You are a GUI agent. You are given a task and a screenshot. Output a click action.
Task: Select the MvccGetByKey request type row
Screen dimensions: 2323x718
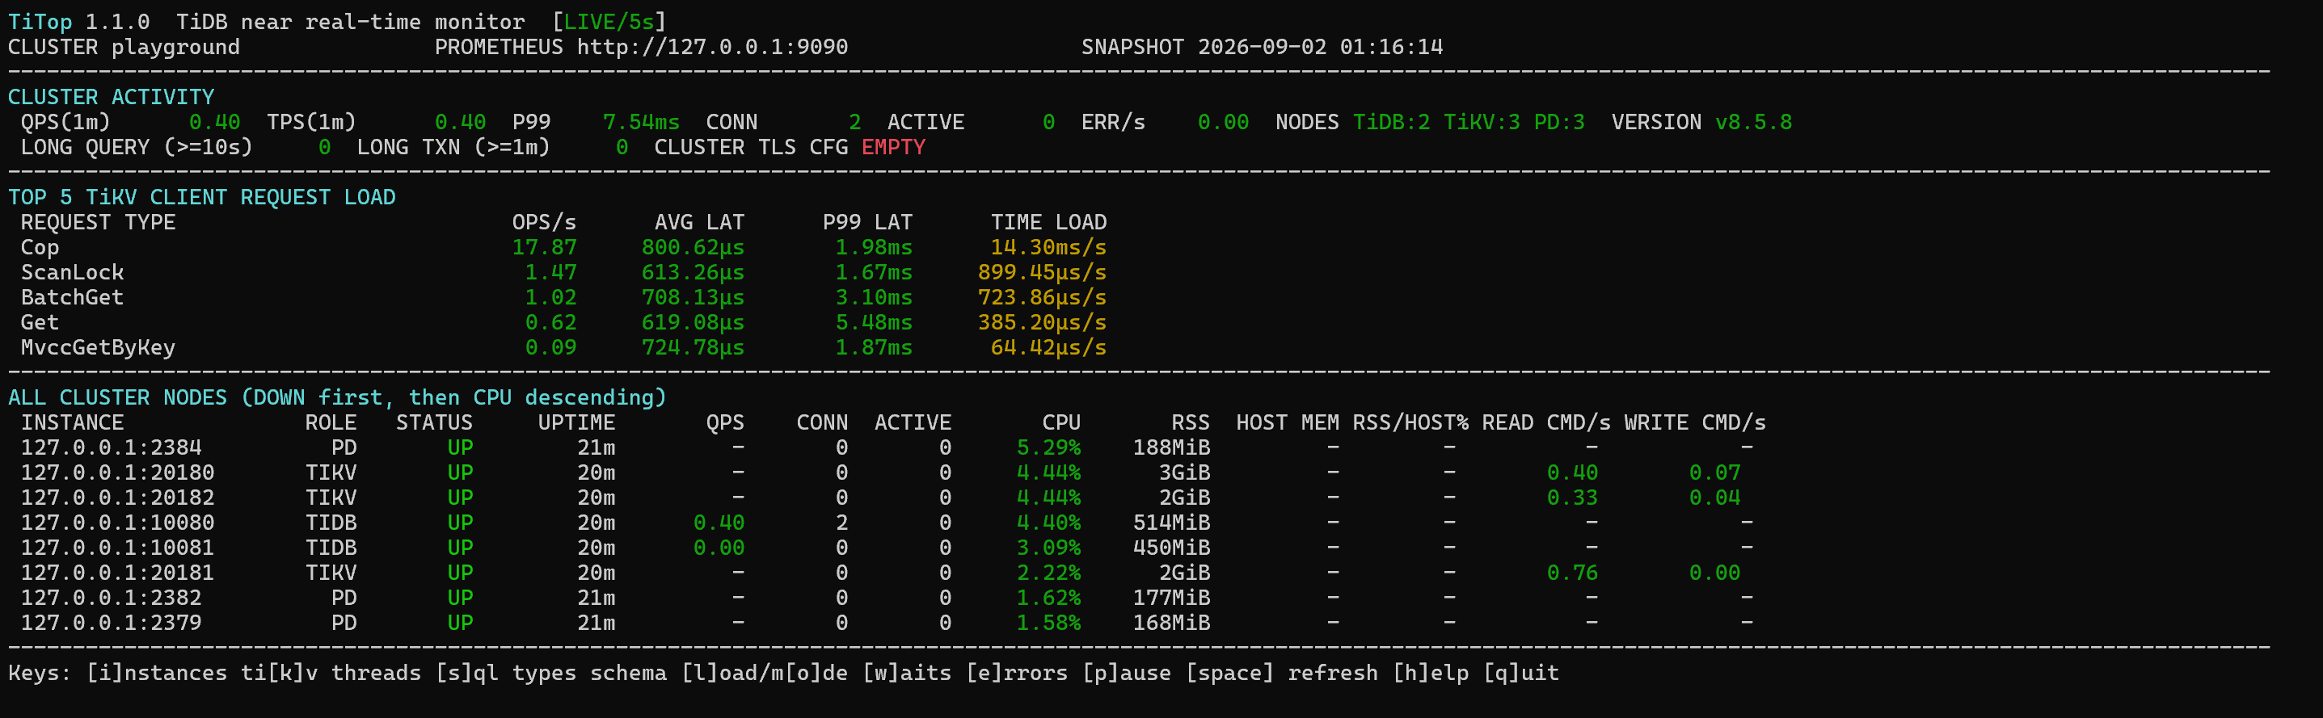[563, 348]
